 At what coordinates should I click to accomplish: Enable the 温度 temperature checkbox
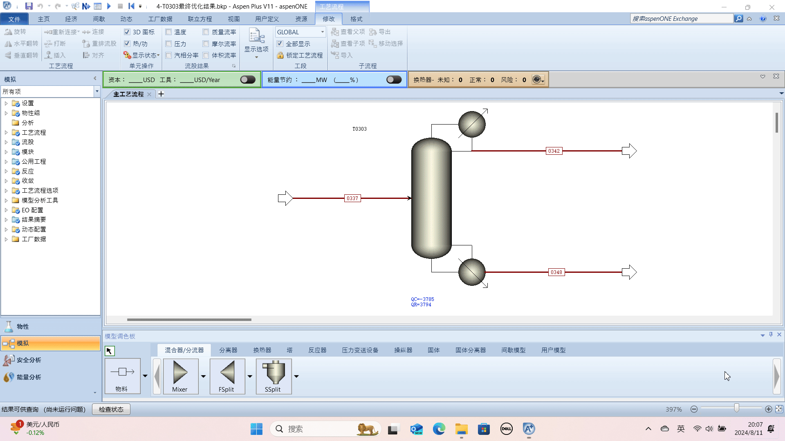tap(168, 32)
